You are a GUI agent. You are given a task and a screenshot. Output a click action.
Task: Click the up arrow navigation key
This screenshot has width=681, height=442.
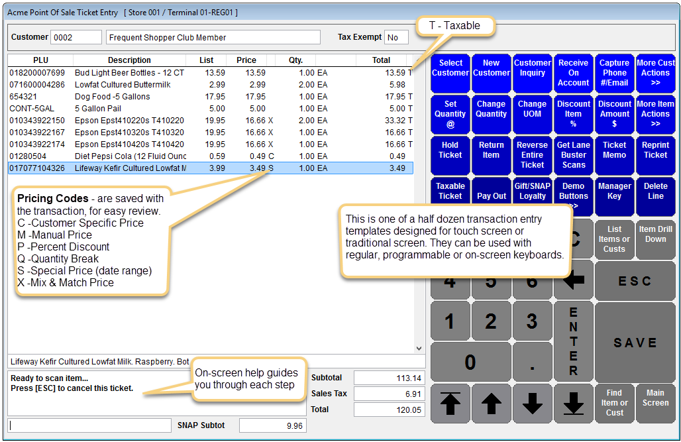point(492,403)
